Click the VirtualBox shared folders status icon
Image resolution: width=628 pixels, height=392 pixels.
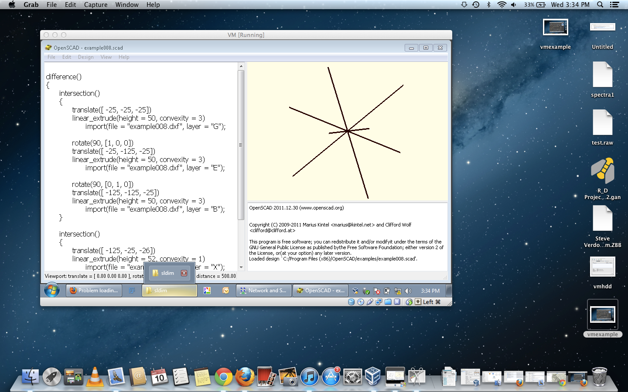(x=388, y=302)
